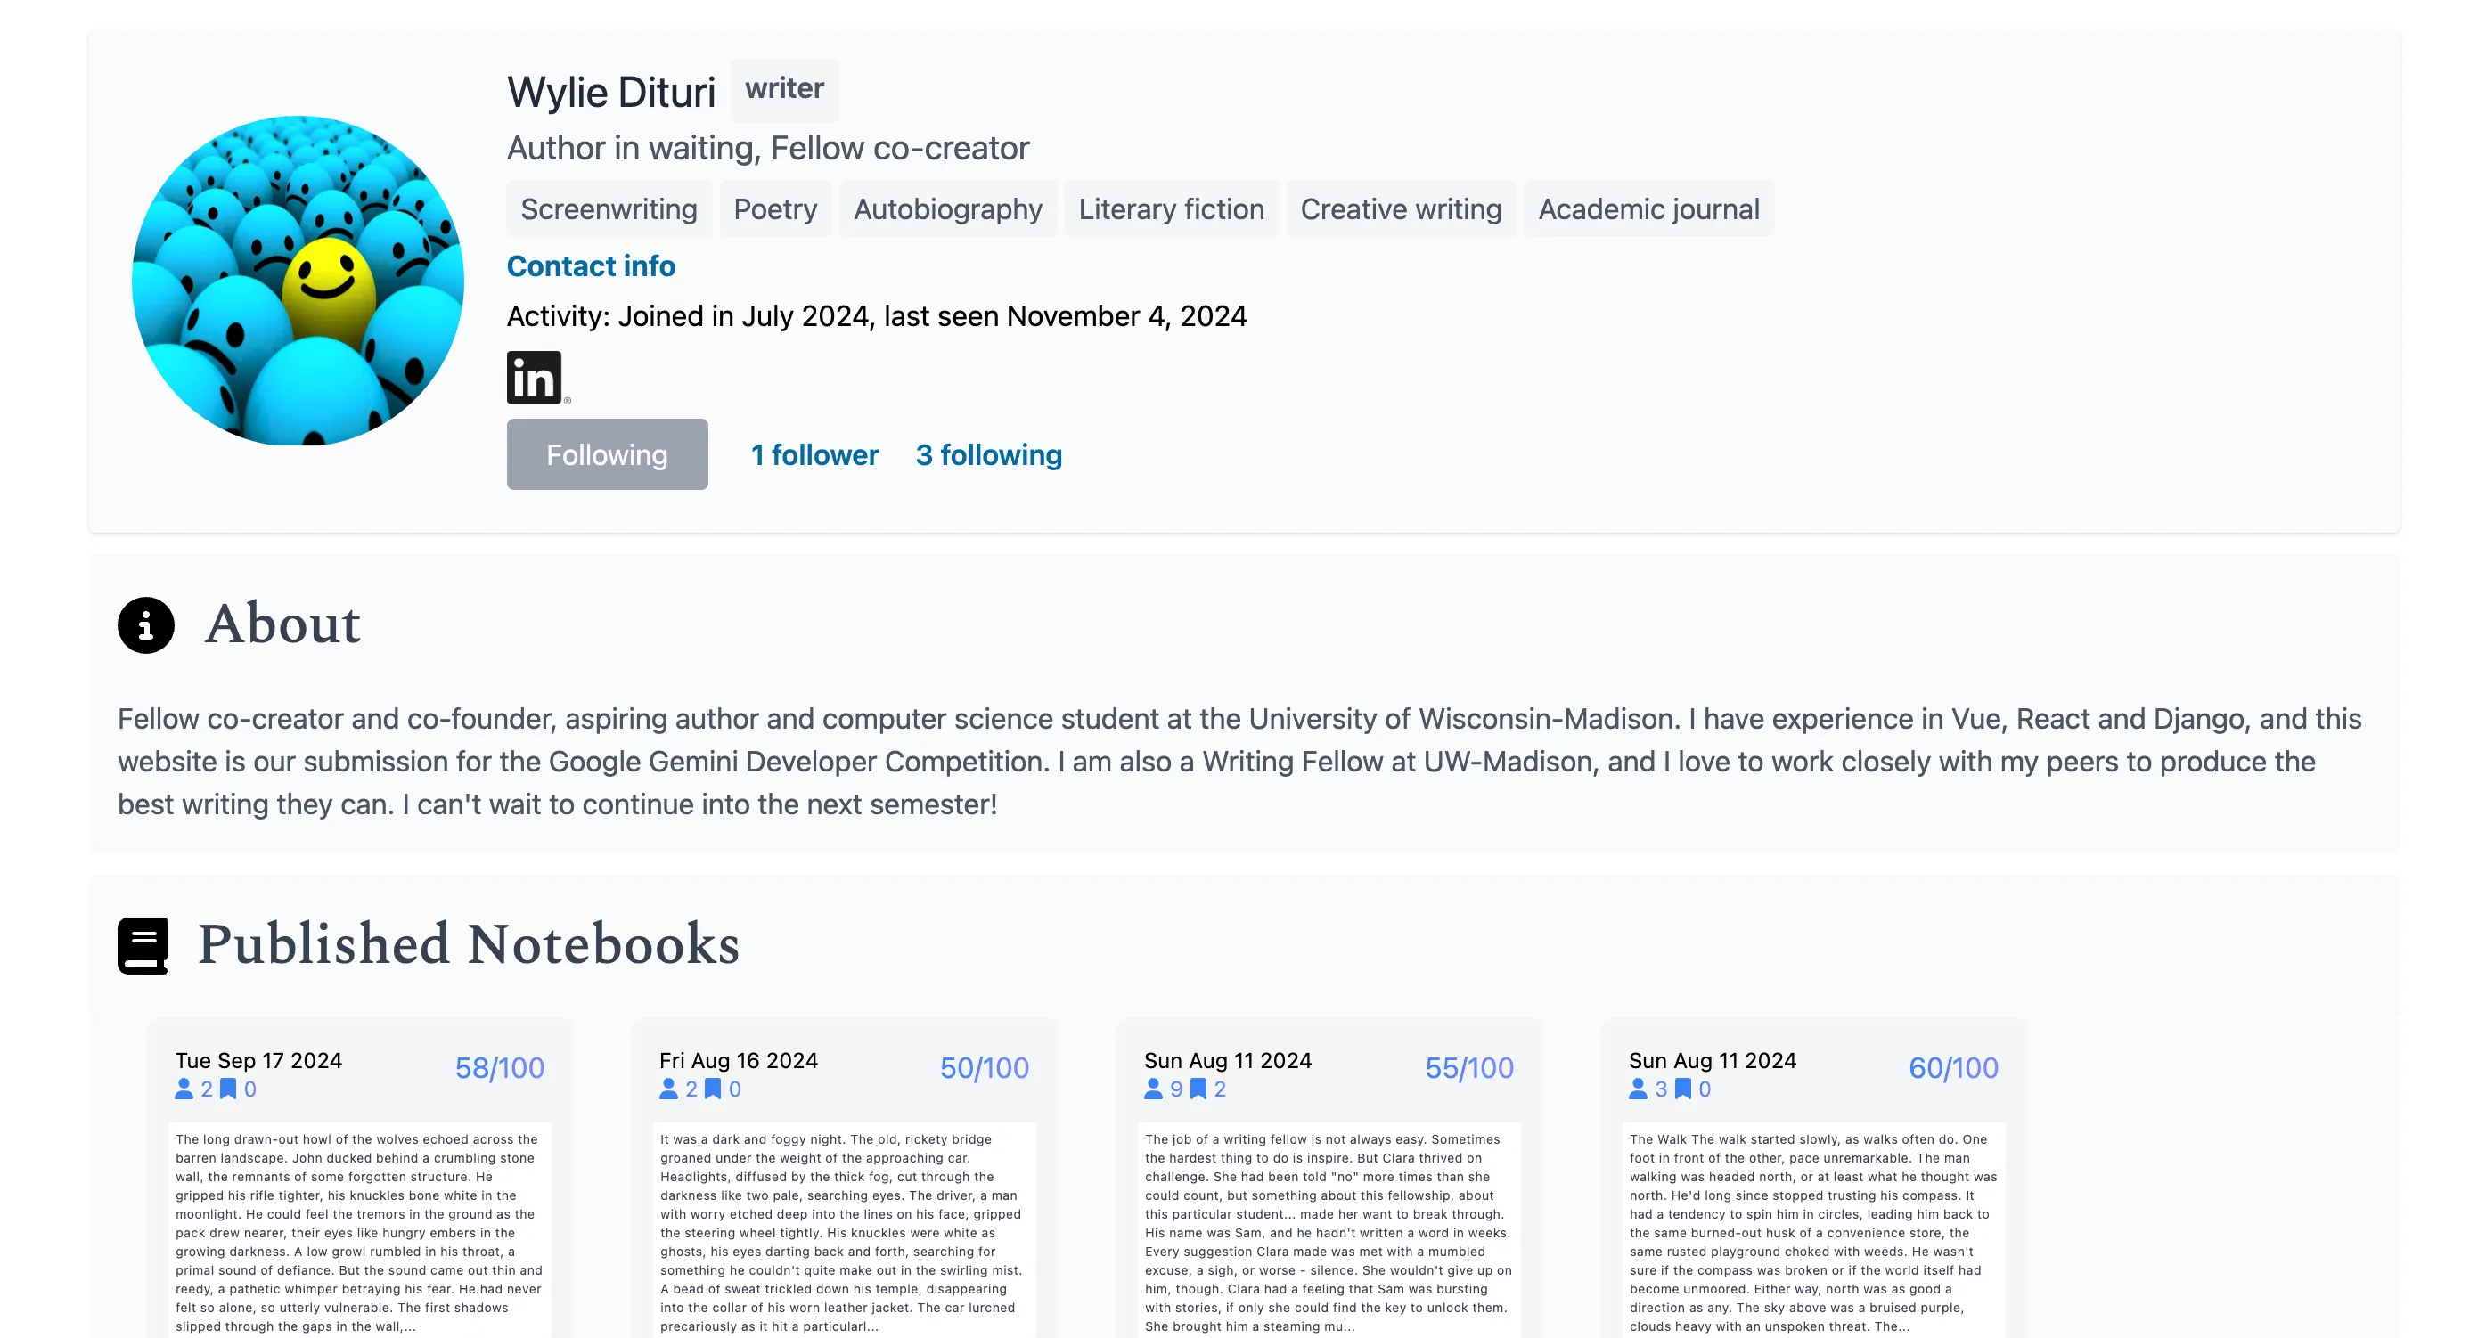This screenshot has height=1338, width=2486.
Task: Click Wylie Dituri's profile picture
Action: (x=298, y=281)
